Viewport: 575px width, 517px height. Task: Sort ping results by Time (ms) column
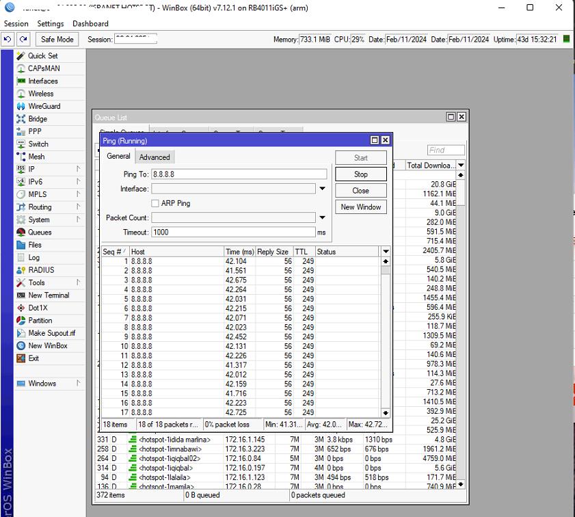(240, 252)
